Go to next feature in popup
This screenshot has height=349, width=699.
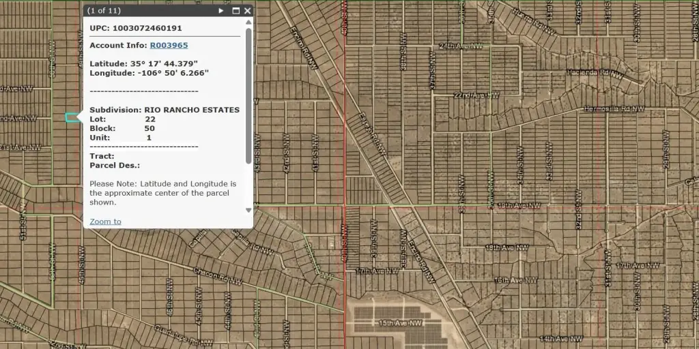[x=221, y=11]
